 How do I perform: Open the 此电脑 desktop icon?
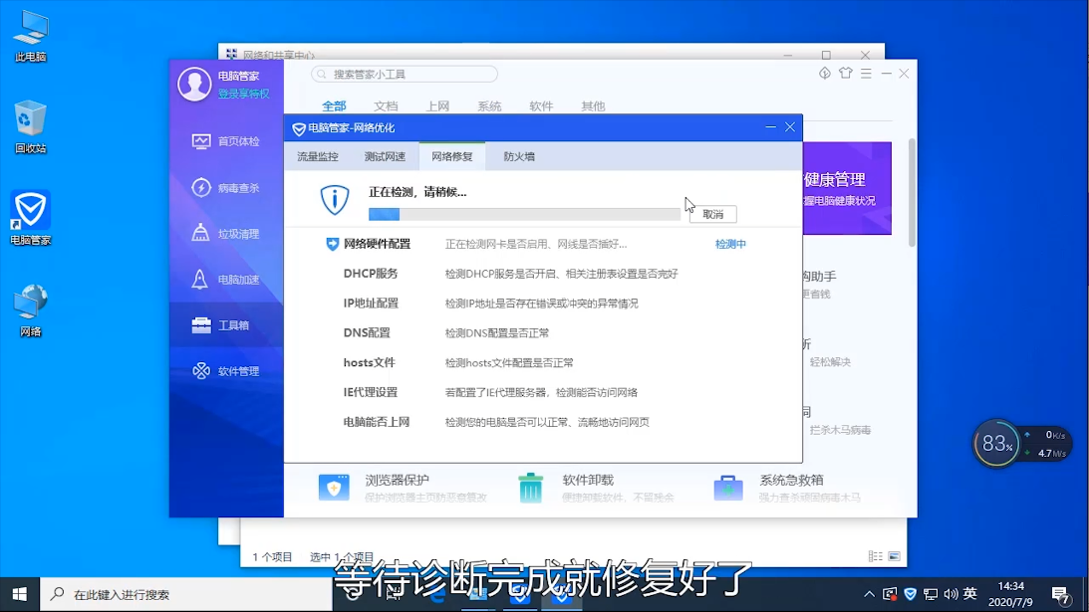coord(31,37)
